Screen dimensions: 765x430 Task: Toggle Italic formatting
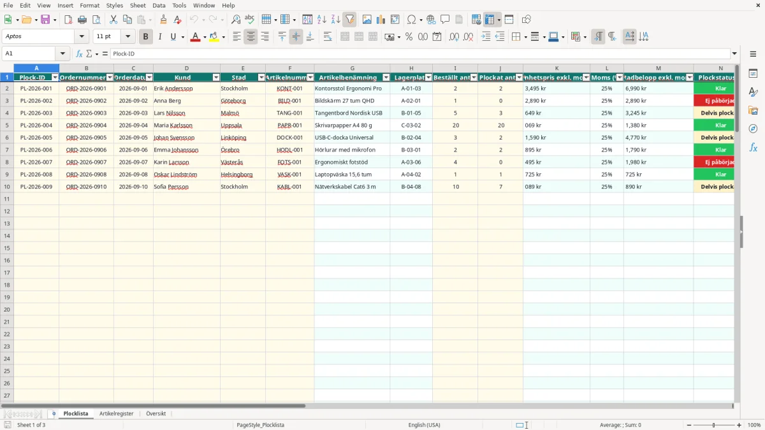[x=159, y=37]
